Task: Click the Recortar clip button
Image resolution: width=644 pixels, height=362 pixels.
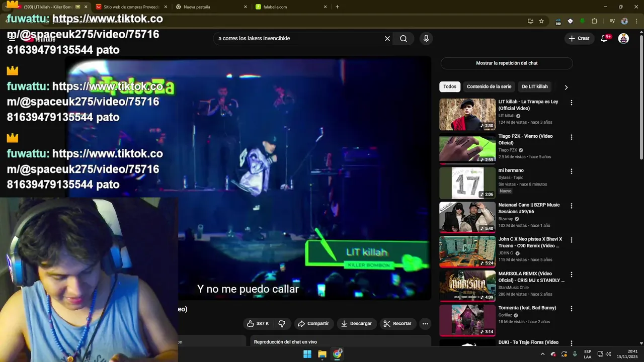Action: [397, 324]
